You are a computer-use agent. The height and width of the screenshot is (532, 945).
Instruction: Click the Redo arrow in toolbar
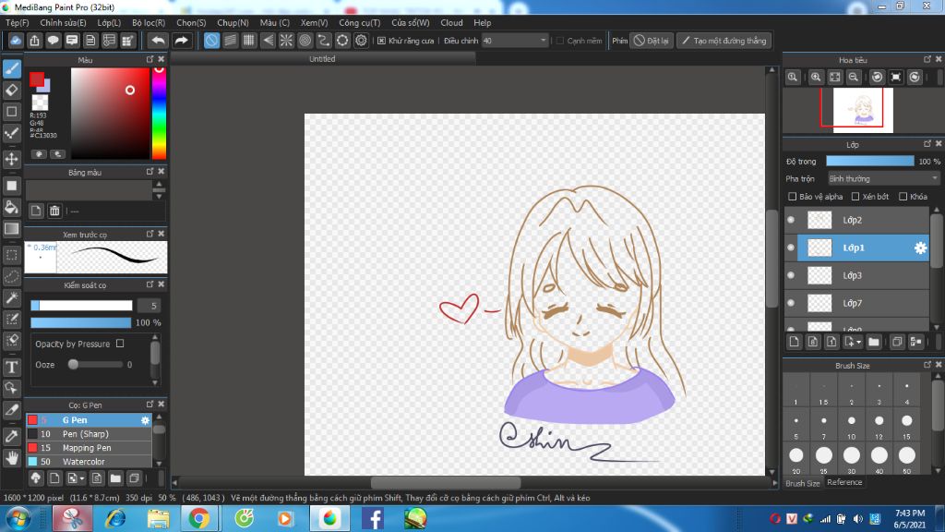(x=181, y=41)
